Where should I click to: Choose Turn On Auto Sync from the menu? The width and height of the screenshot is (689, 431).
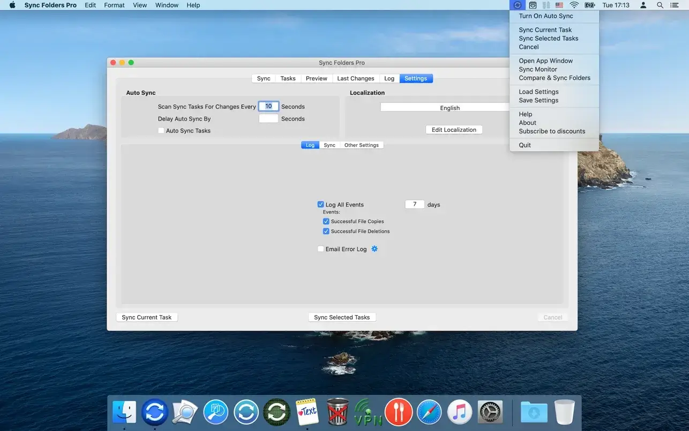coord(545,16)
